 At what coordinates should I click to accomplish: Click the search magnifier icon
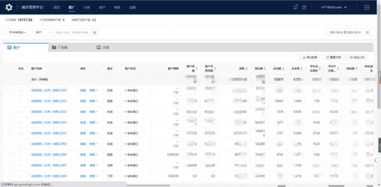[x=94, y=32]
